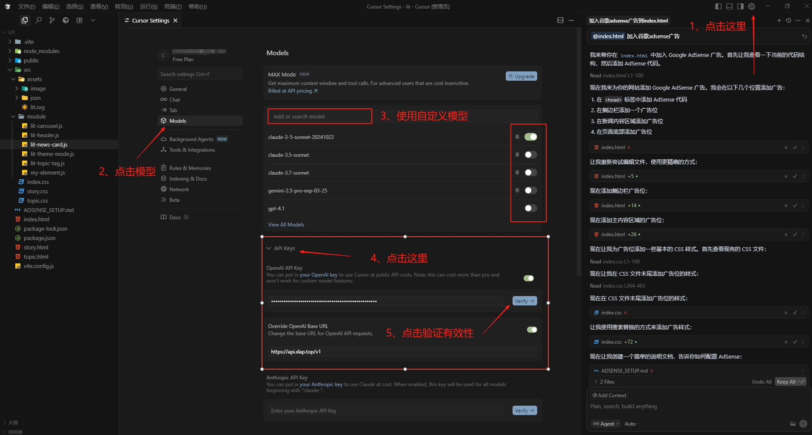Open the Source Control view icon
This screenshot has width=812, height=435.
[x=52, y=20]
